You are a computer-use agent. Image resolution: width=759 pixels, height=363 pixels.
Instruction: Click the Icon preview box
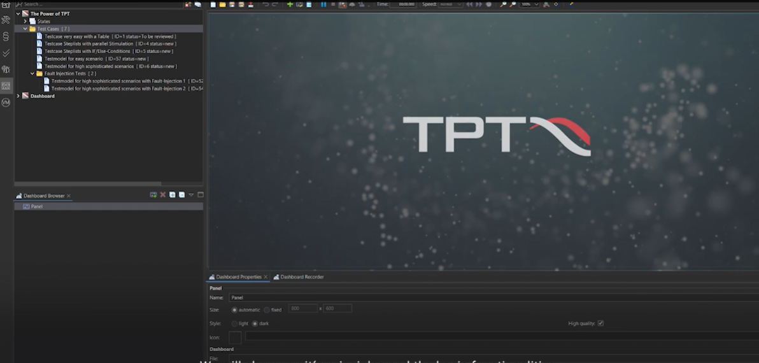(x=235, y=338)
